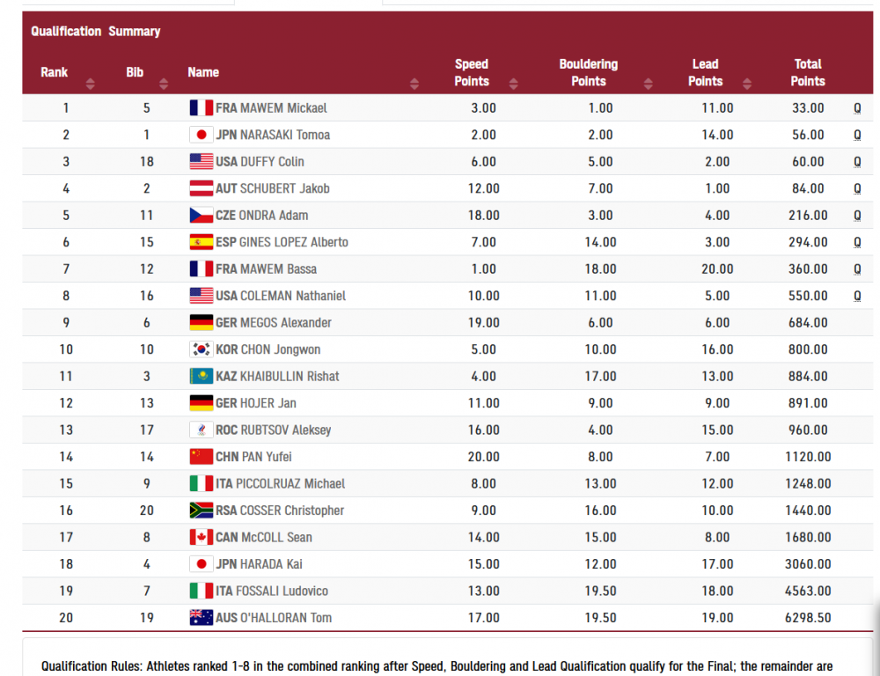Image resolution: width=880 pixels, height=676 pixels.
Task: Sort by Lead Points sort arrows
Action: point(747,84)
